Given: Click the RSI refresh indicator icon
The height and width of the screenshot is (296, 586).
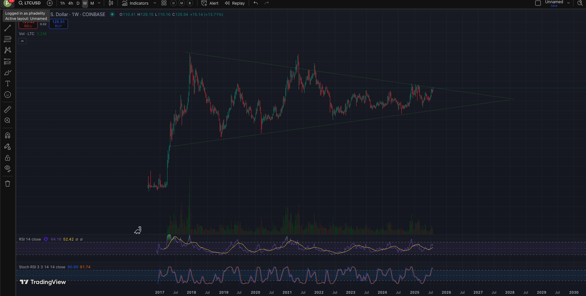Looking at the screenshot, I should [46, 239].
